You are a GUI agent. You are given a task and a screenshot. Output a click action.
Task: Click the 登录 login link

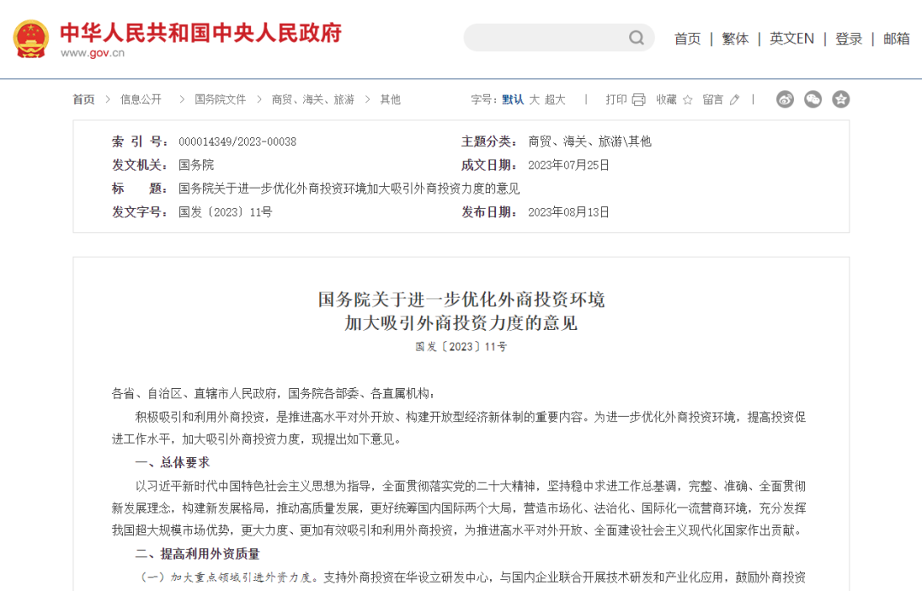pyautogui.click(x=848, y=38)
